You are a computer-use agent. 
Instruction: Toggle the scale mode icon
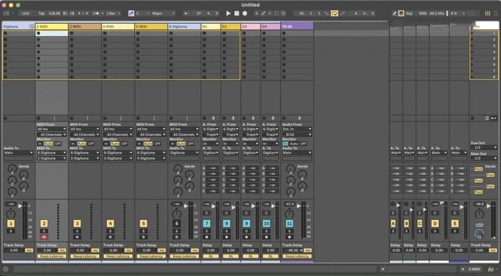(131, 13)
